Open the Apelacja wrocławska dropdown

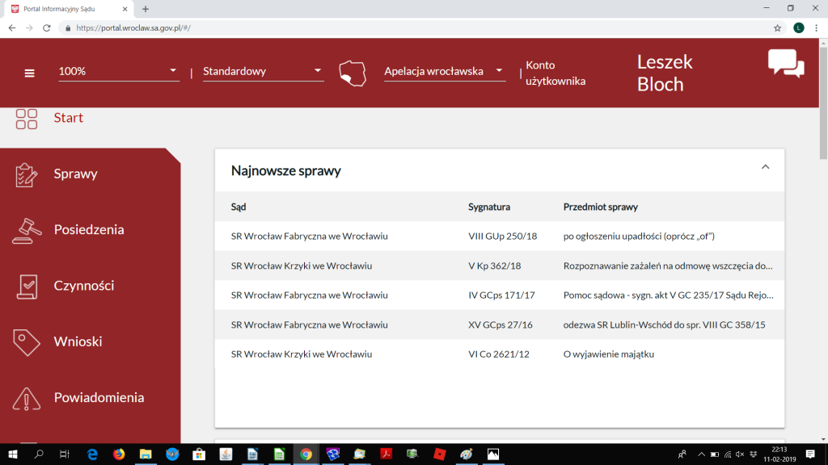coord(444,71)
